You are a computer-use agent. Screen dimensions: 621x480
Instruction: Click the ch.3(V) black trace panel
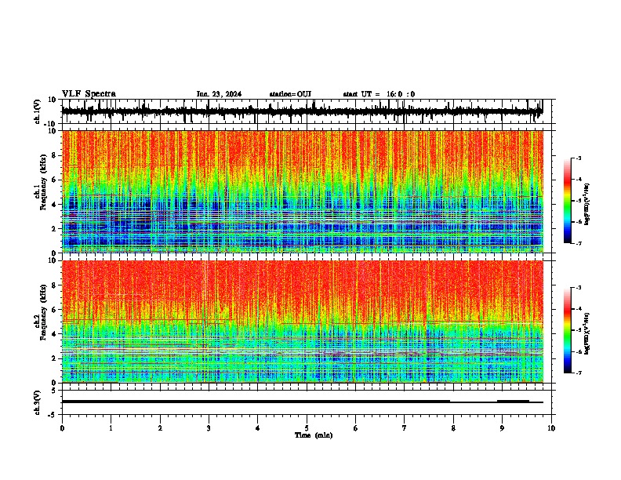(x=308, y=402)
